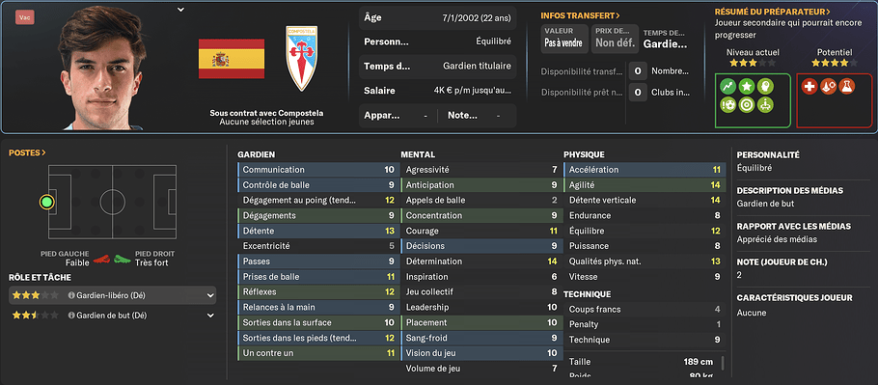Open RÉSUMÉ DU PRÉPARATEUR report
The width and height of the screenshot is (878, 385).
(772, 12)
